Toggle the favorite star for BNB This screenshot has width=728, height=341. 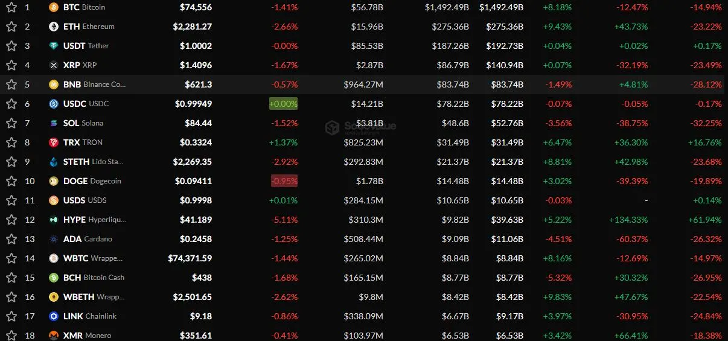(11, 84)
